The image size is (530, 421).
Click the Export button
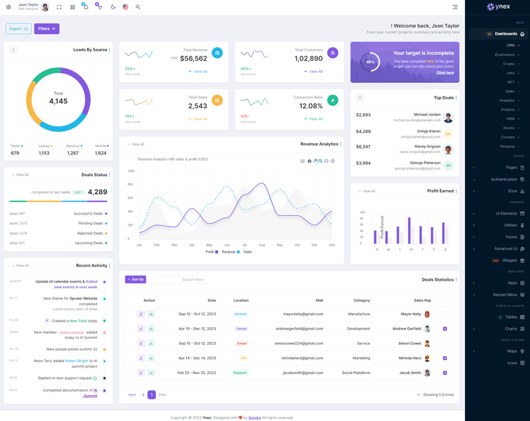click(x=18, y=29)
